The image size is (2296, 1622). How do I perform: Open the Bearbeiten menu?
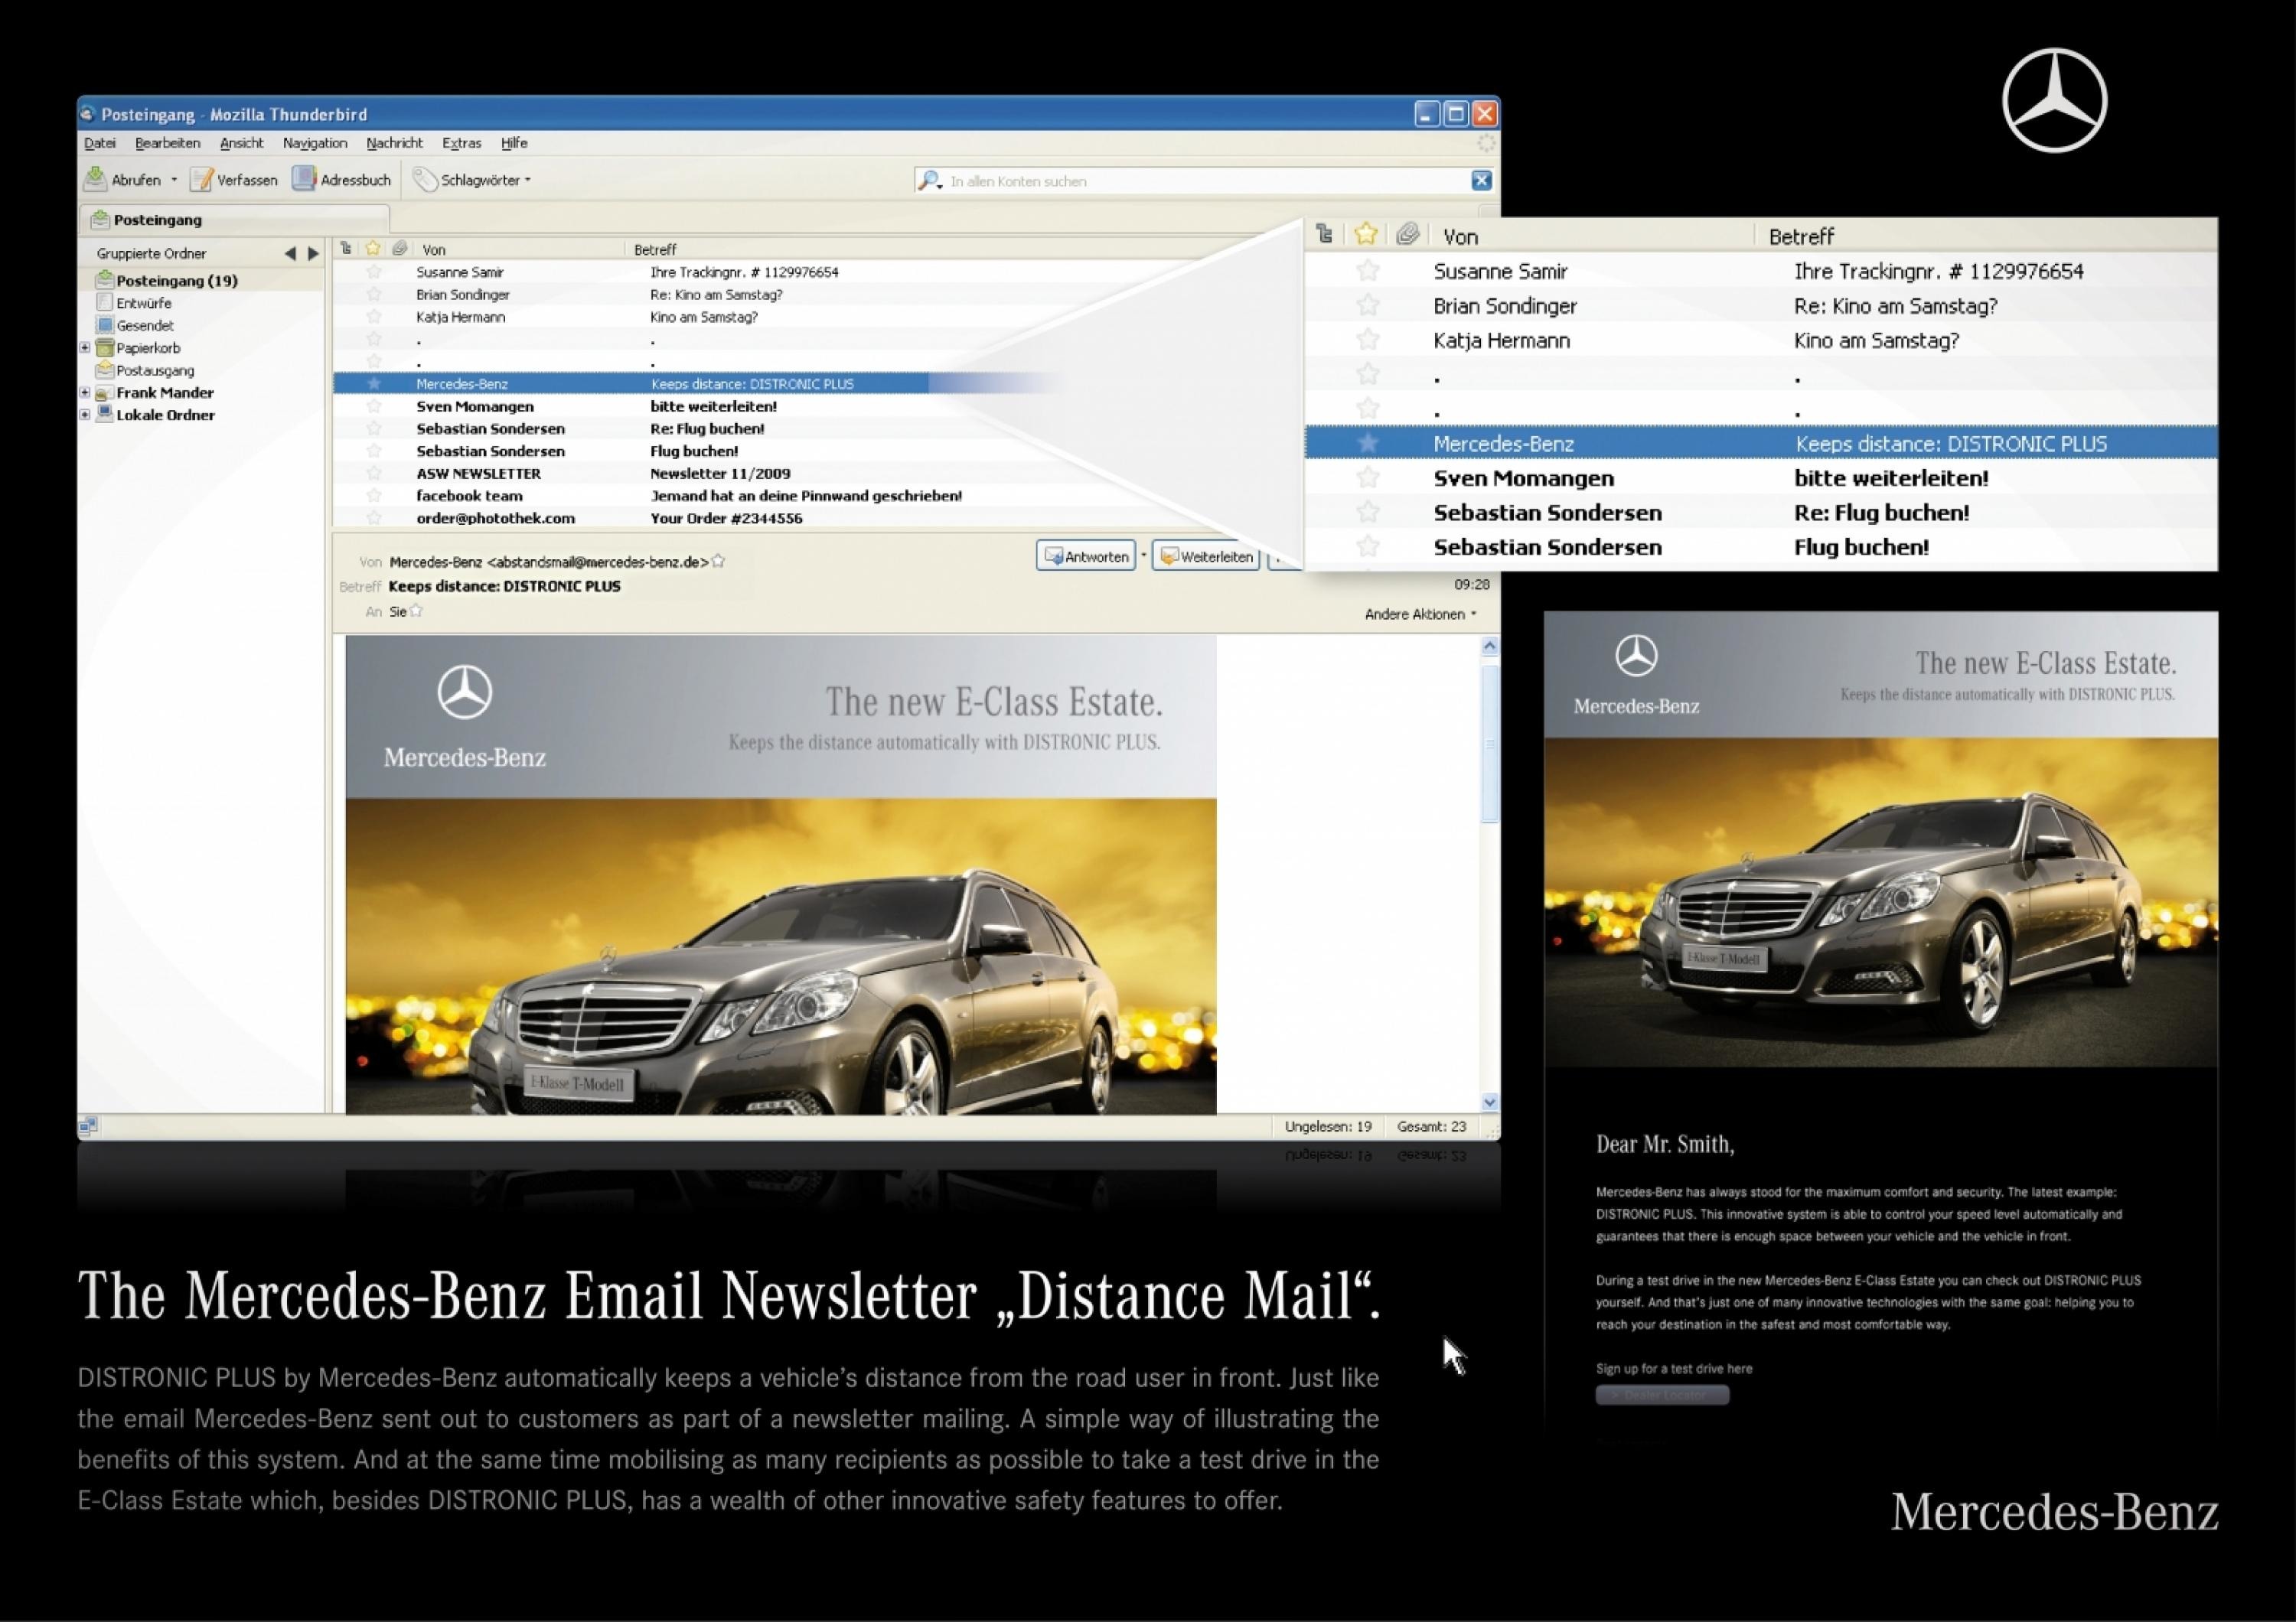coord(168,143)
